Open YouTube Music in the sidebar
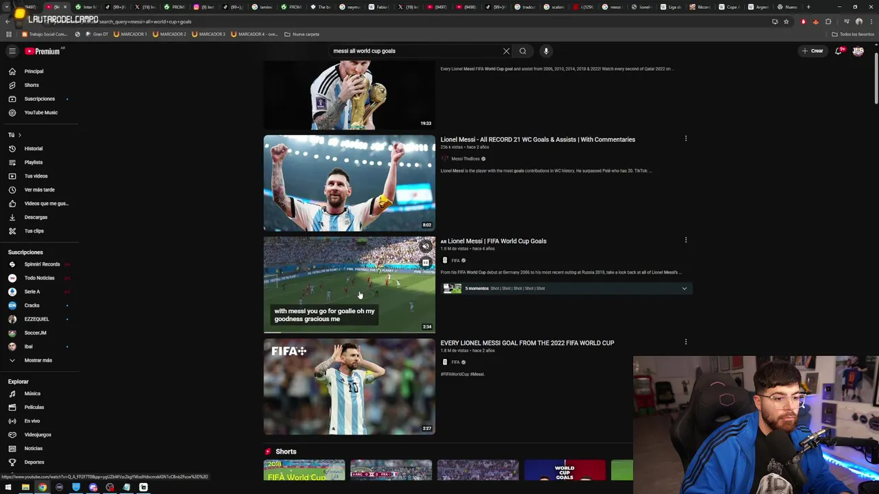This screenshot has height=494, width=879. [x=41, y=113]
